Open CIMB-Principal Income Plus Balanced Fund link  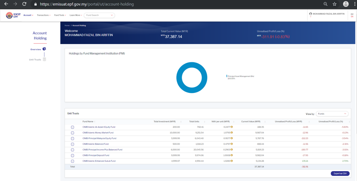pos(102,149)
